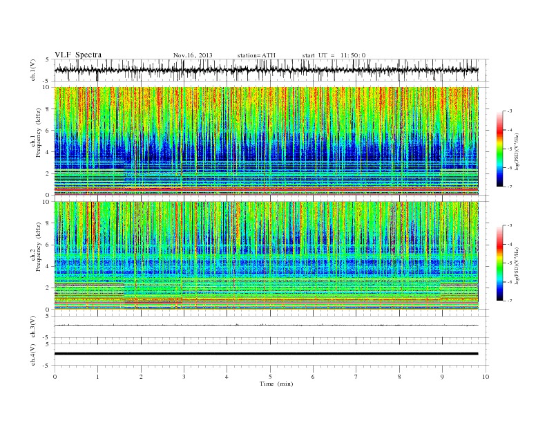Click the thick black ch.4 waveform band

266,354
